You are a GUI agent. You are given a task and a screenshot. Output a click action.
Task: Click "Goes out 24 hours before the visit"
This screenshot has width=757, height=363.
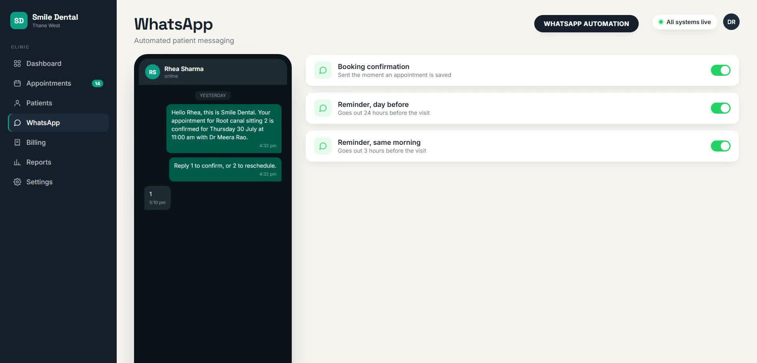coord(384,113)
